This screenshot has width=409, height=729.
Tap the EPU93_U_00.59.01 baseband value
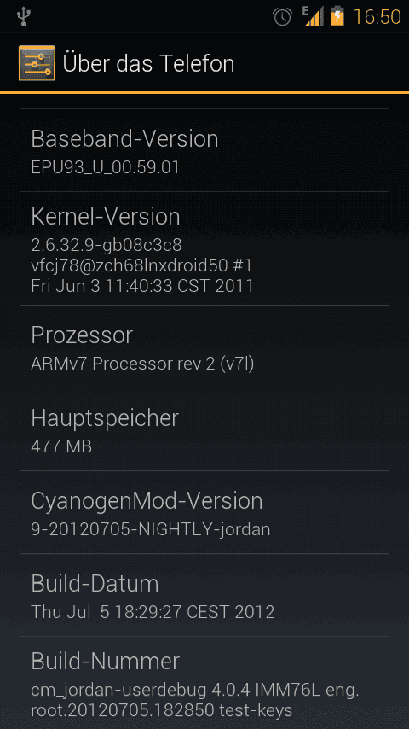(x=106, y=167)
